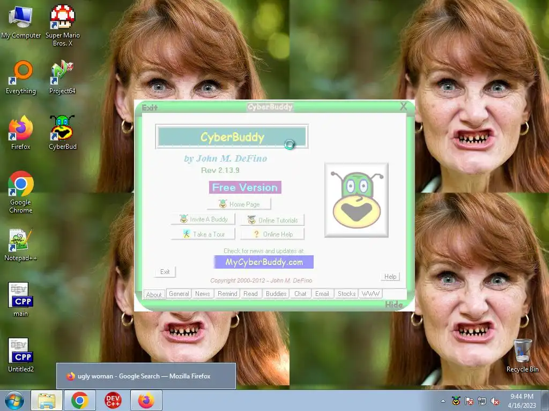This screenshot has height=411, width=549.
Task: Click Hide label on CyberBuddy frame
Action: click(x=394, y=305)
